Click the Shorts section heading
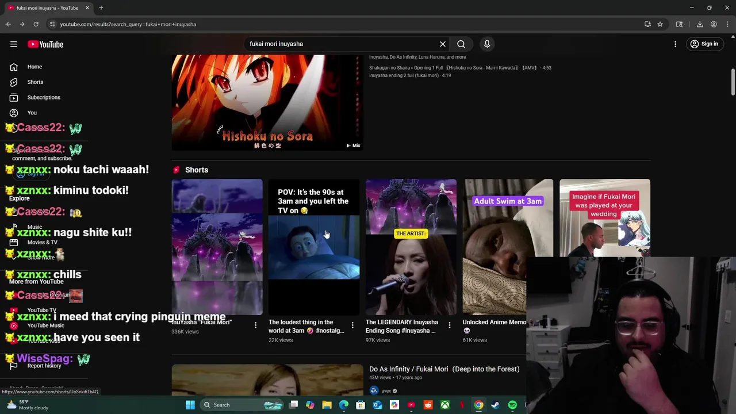The image size is (736, 414). tap(197, 170)
